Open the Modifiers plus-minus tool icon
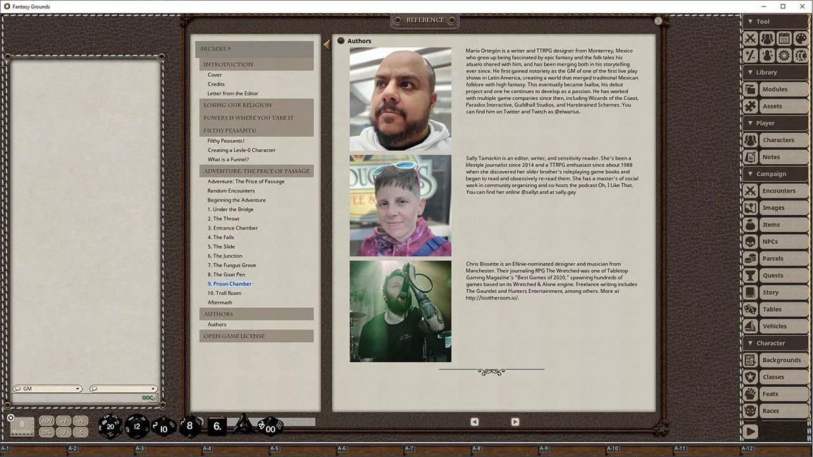 tap(750, 55)
